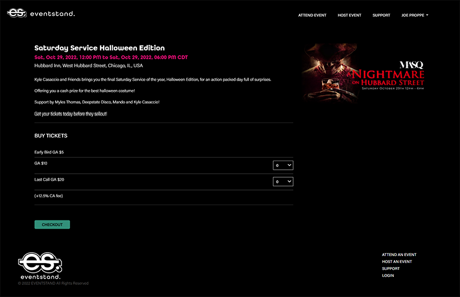Go to Support in top navigation
The height and width of the screenshot is (297, 460).
(x=381, y=16)
